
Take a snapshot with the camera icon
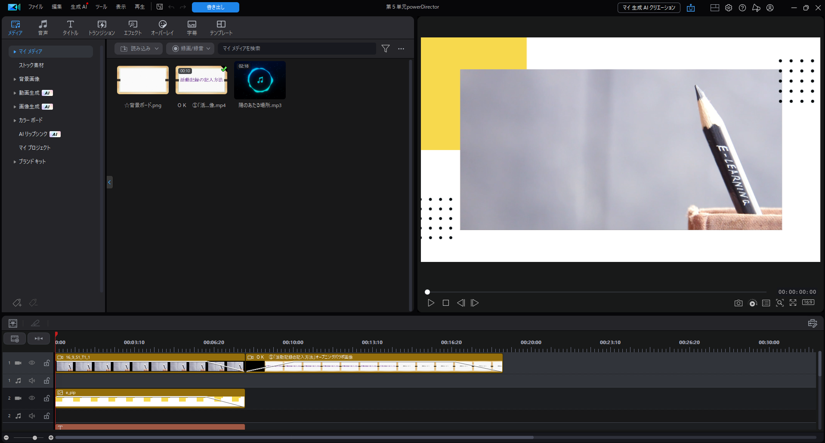[738, 303]
